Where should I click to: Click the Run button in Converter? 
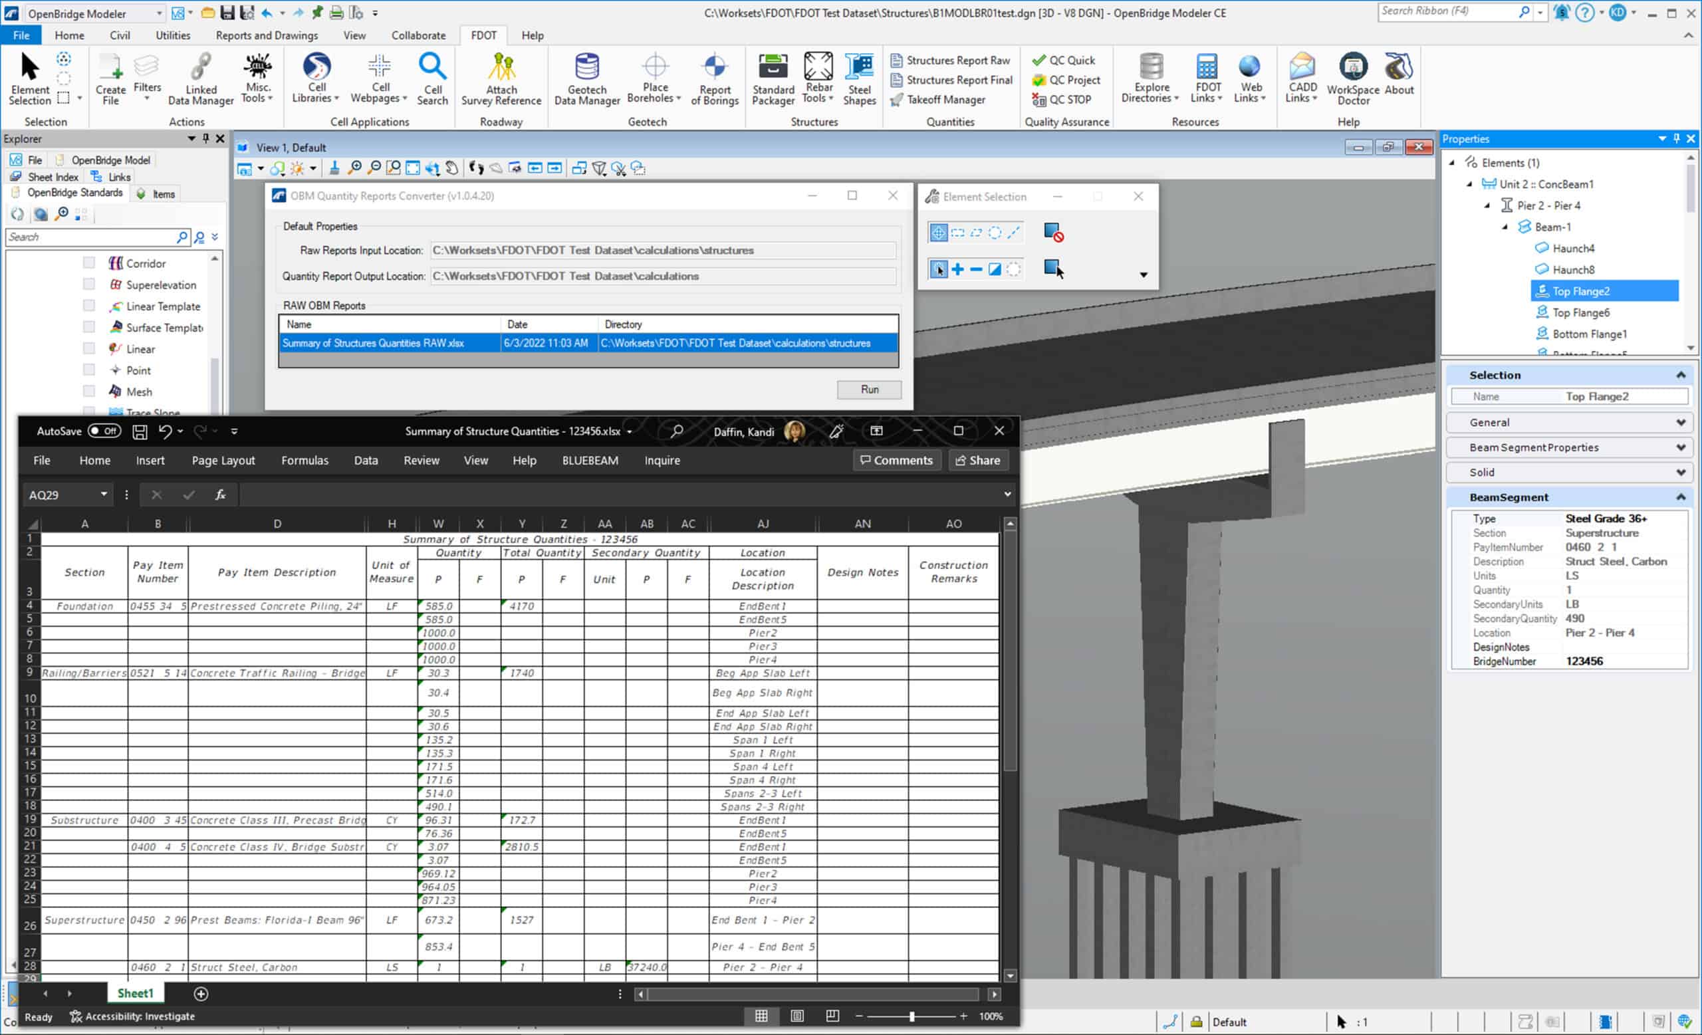pos(868,390)
